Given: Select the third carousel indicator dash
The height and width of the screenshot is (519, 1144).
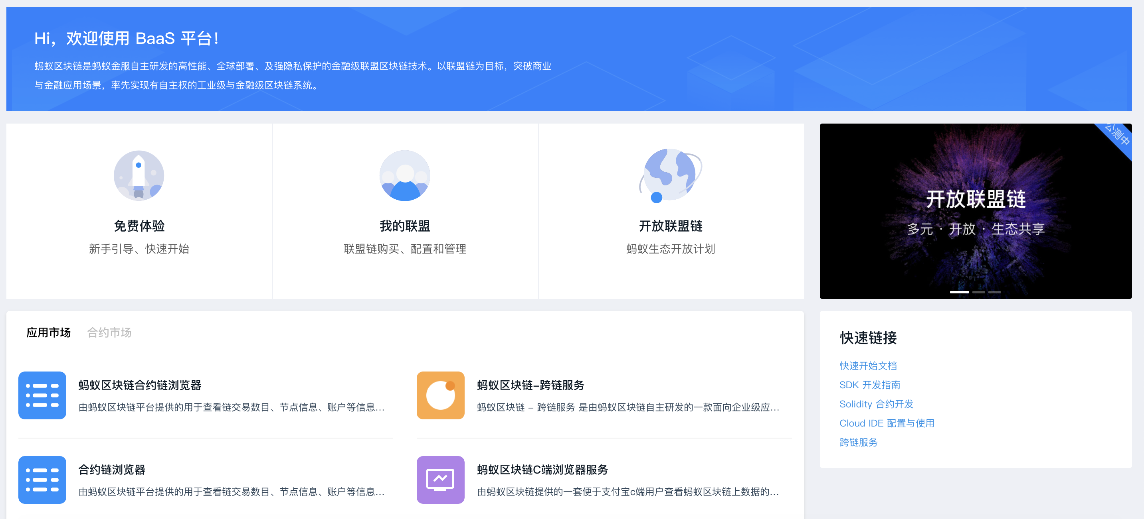Looking at the screenshot, I should click(994, 292).
